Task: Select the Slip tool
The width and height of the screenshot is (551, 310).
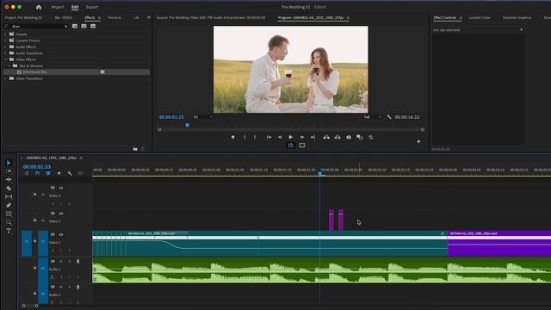Action: tap(9, 196)
